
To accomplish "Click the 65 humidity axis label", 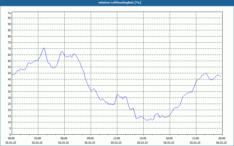I will click(x=9, y=55).
